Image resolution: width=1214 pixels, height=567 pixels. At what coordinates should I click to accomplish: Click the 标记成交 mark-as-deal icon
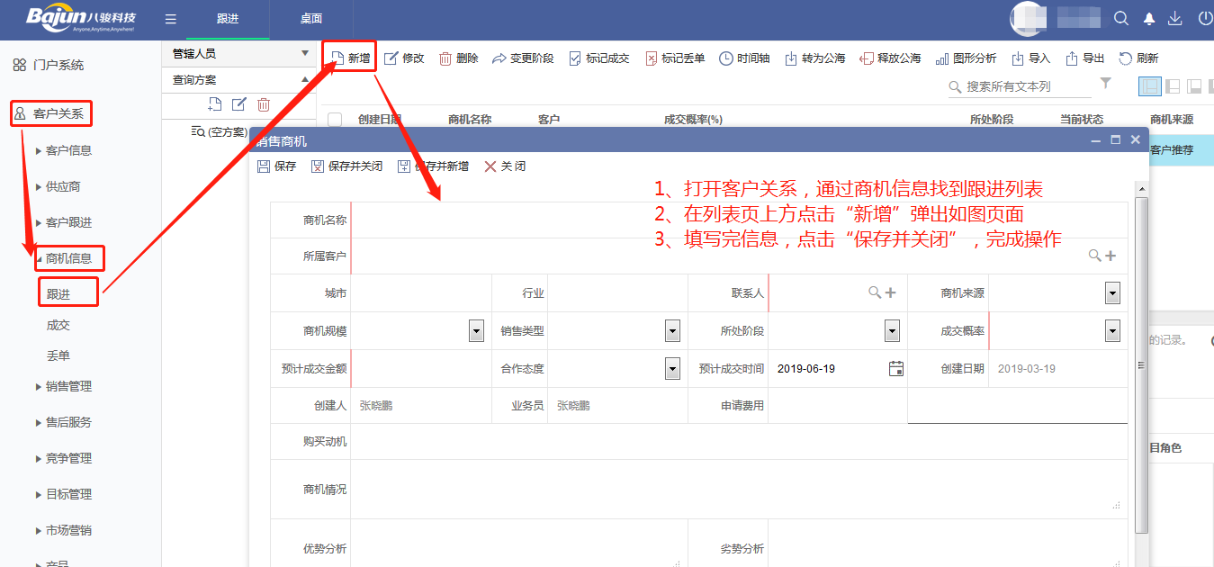[575, 58]
